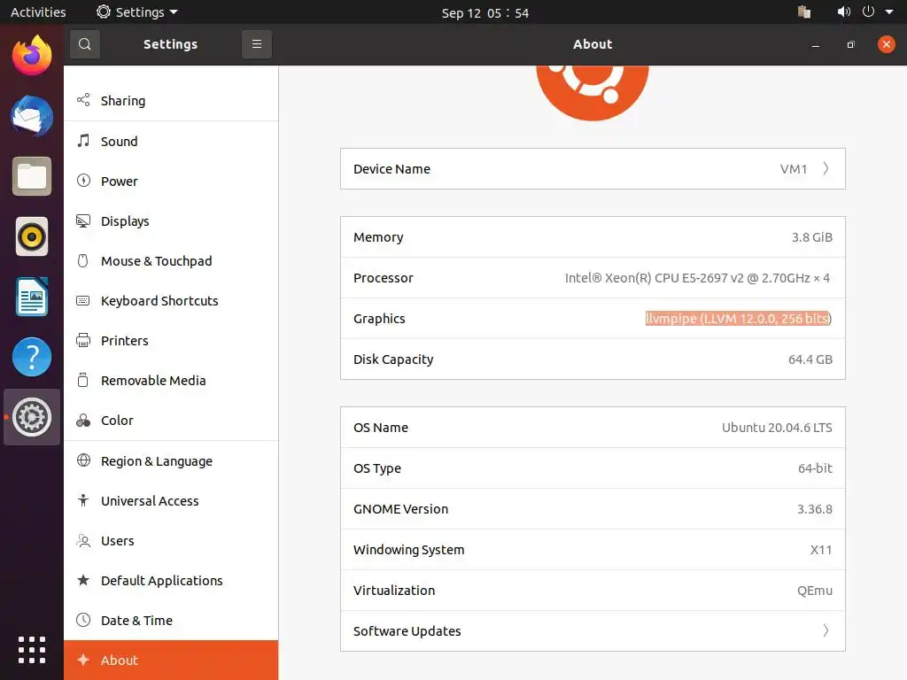Click the 3.8 GiB memory value

tap(811, 237)
